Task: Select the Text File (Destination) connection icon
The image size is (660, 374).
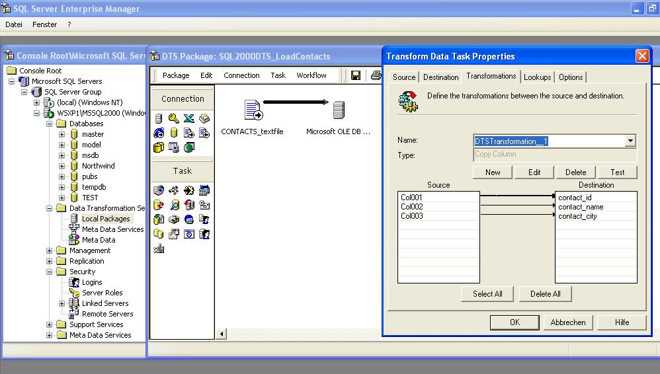Action: click(x=204, y=133)
